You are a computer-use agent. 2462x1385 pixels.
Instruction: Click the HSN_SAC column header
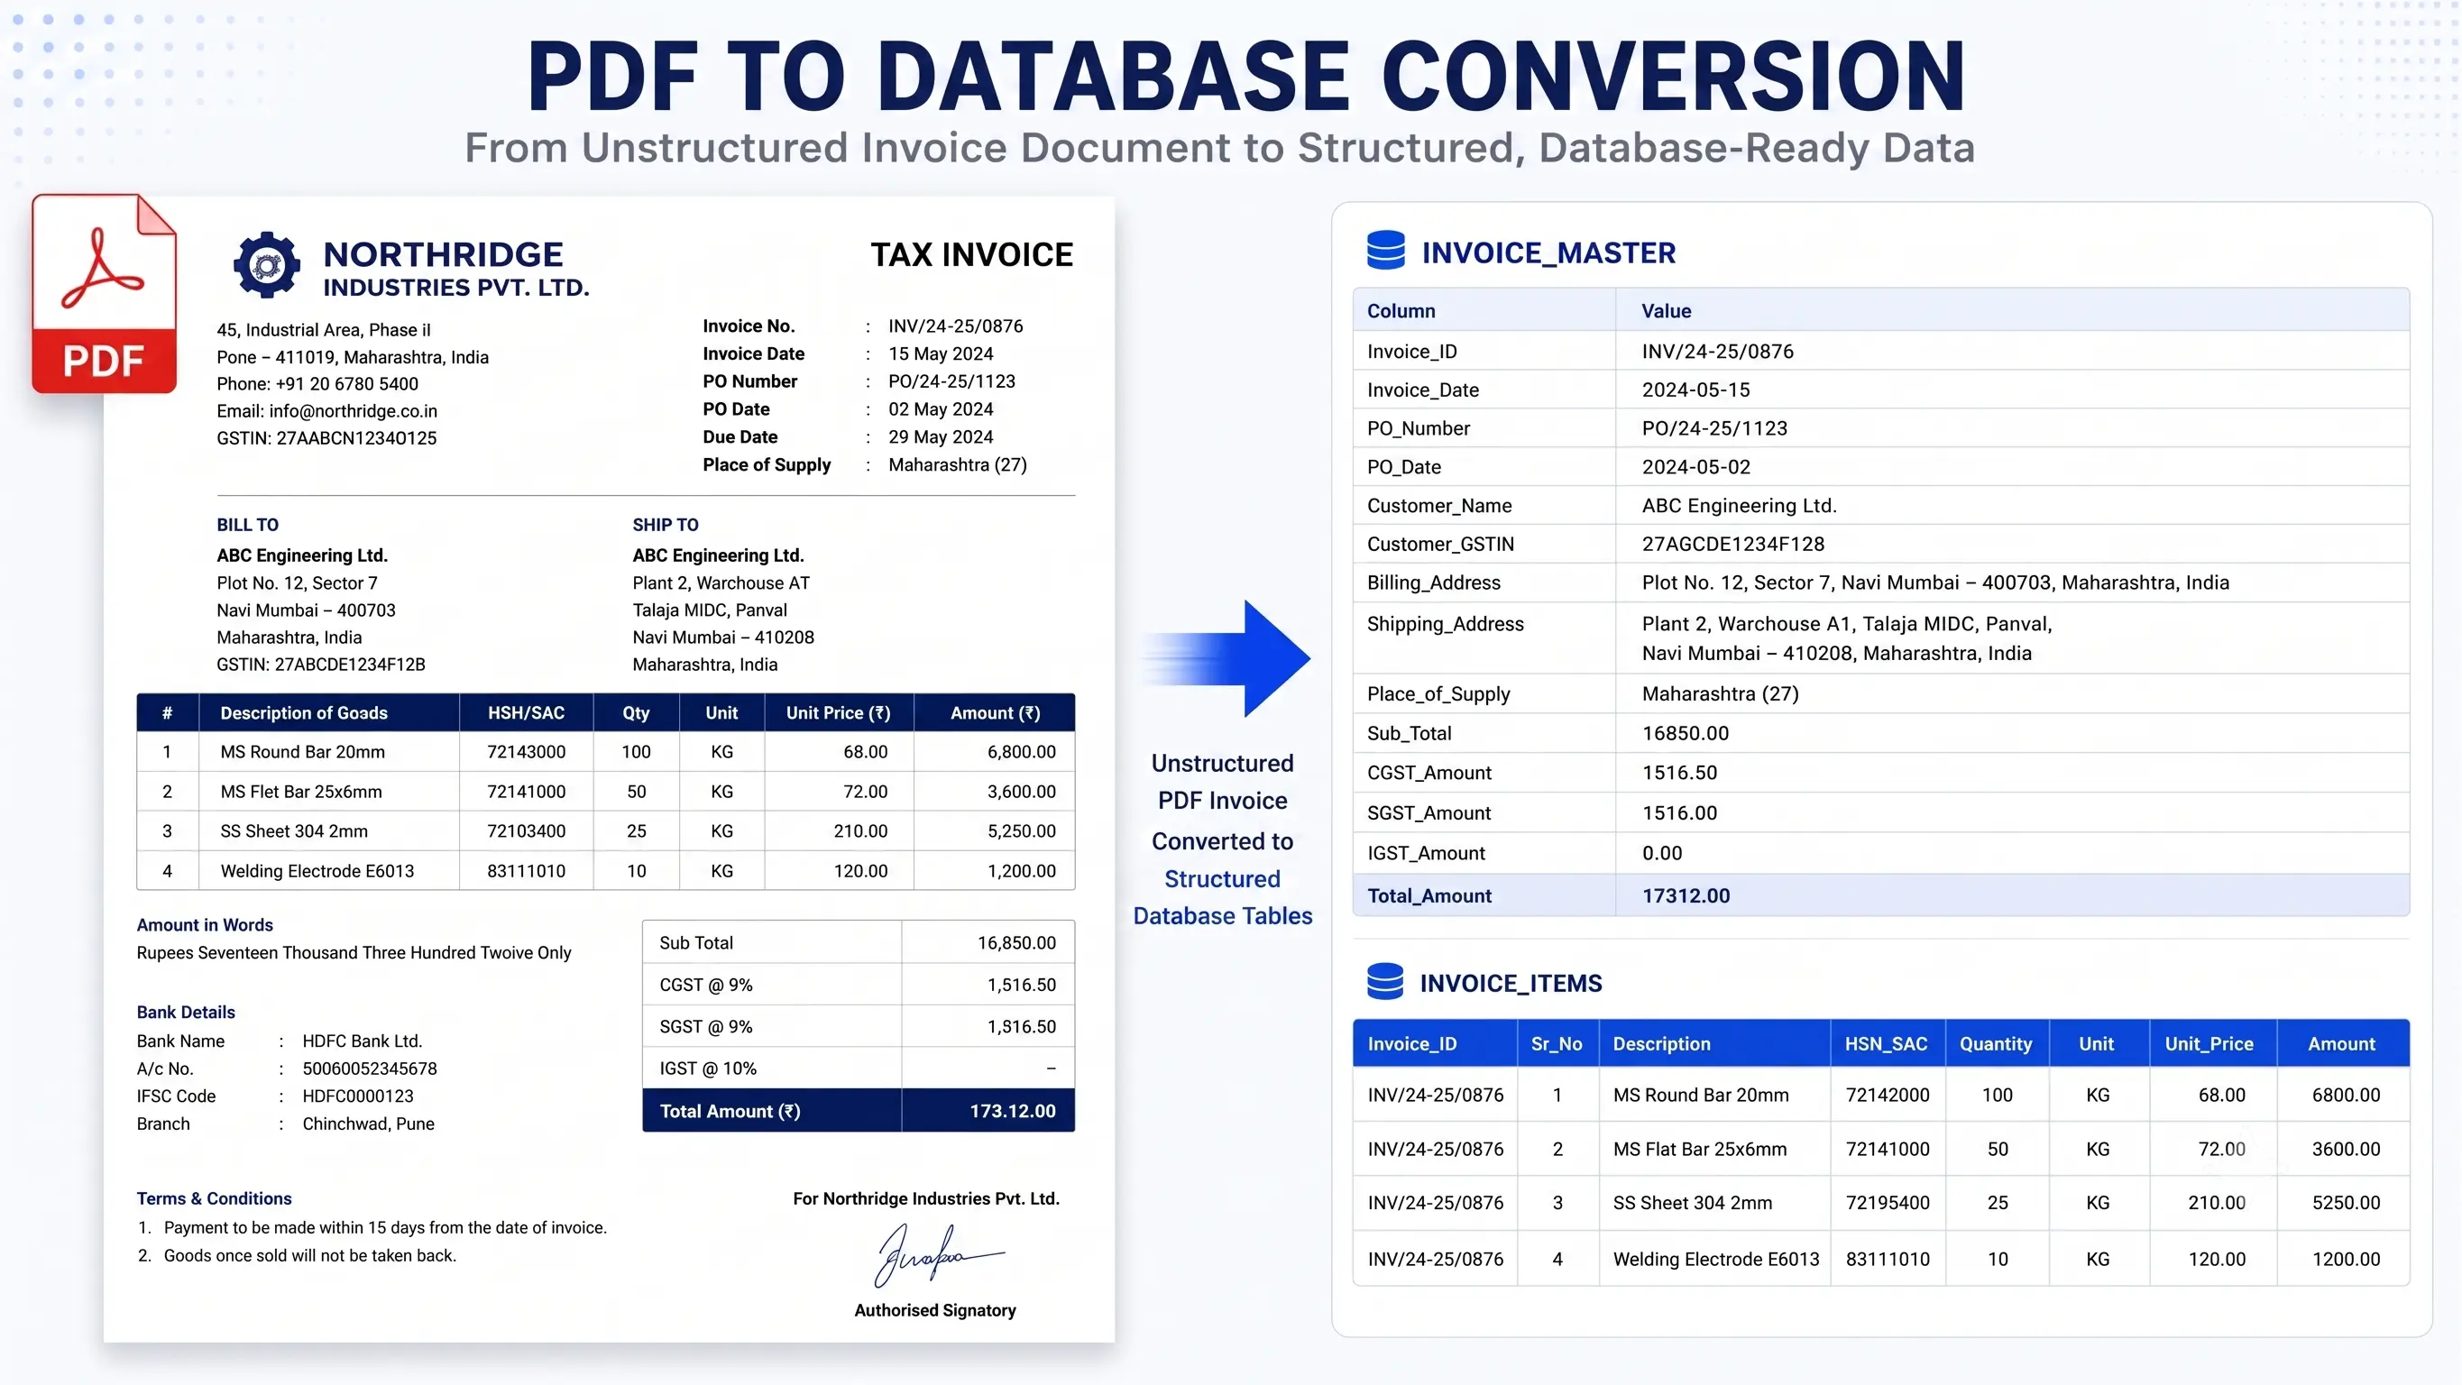pos(1886,1044)
